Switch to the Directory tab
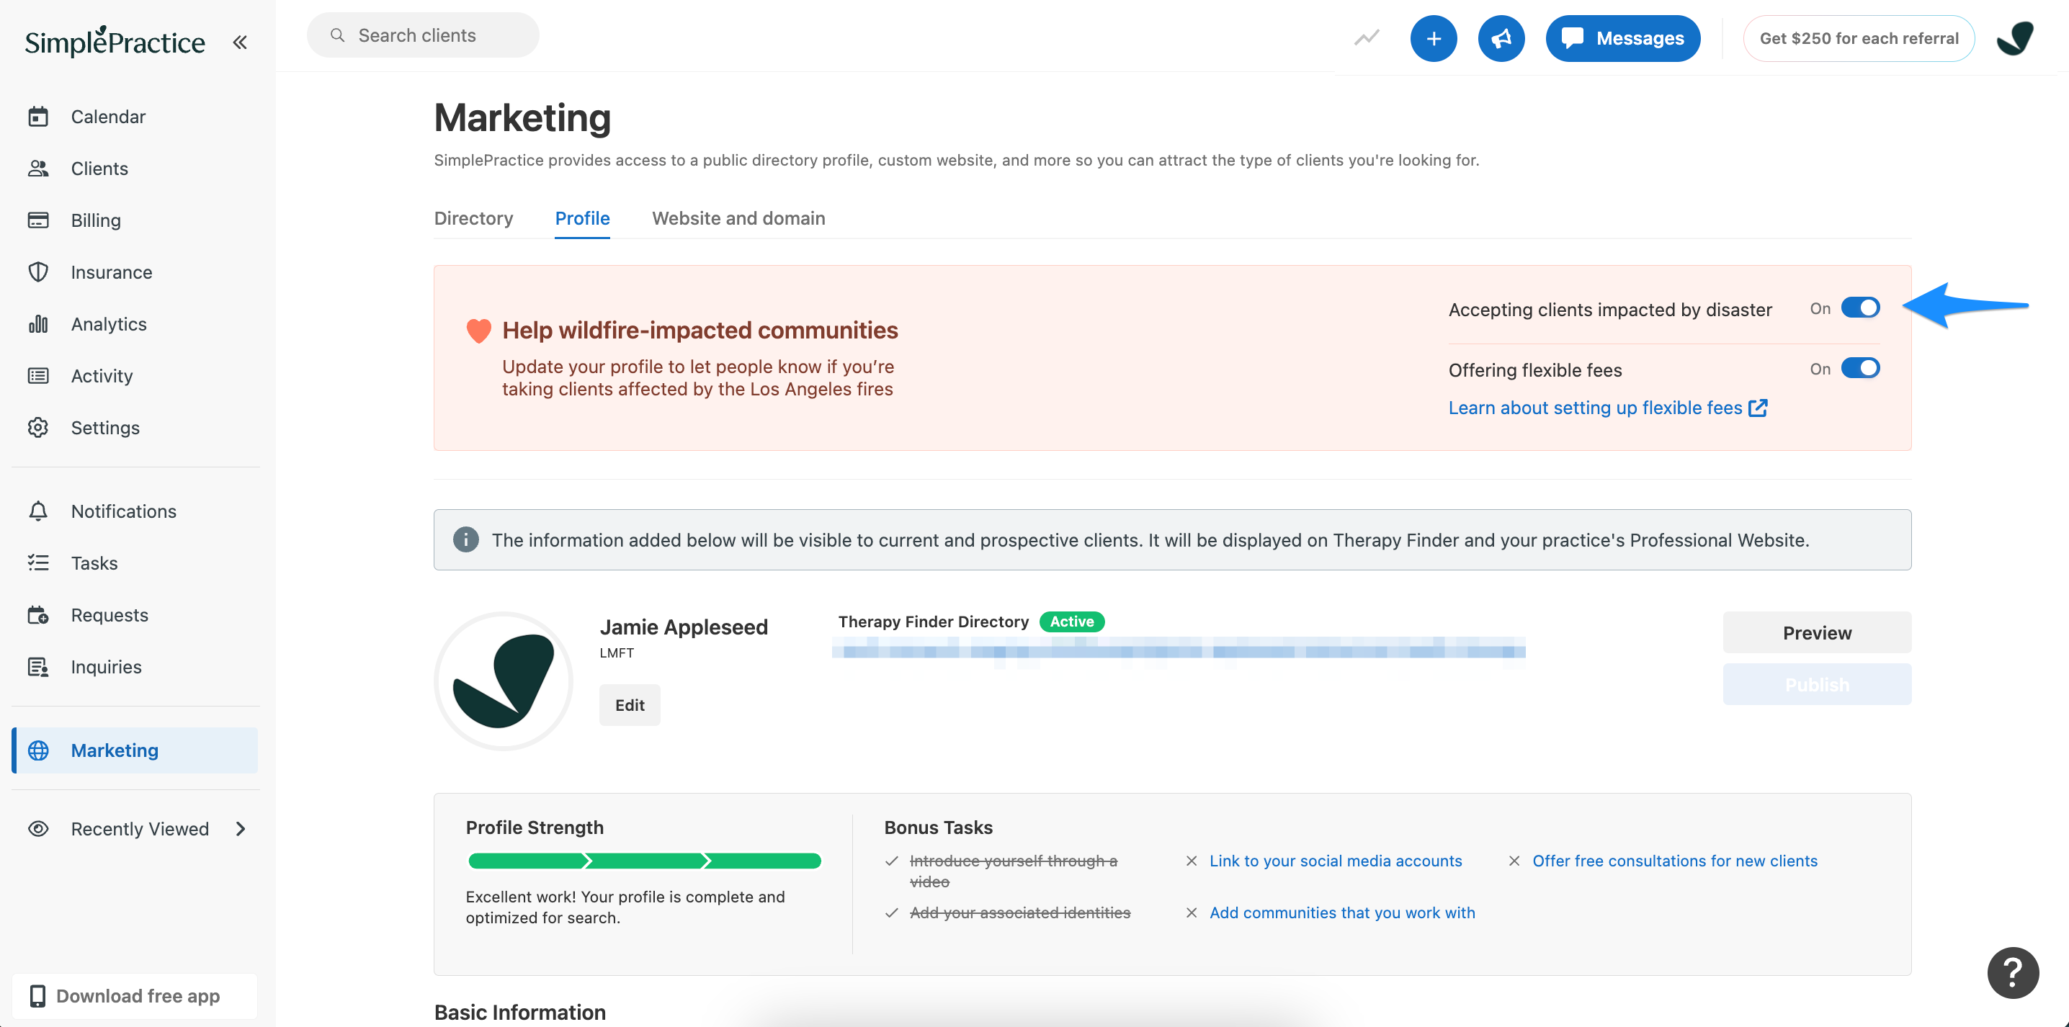 coord(473,218)
